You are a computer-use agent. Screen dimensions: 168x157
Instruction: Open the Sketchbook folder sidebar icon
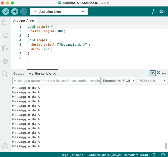coord(5,22)
